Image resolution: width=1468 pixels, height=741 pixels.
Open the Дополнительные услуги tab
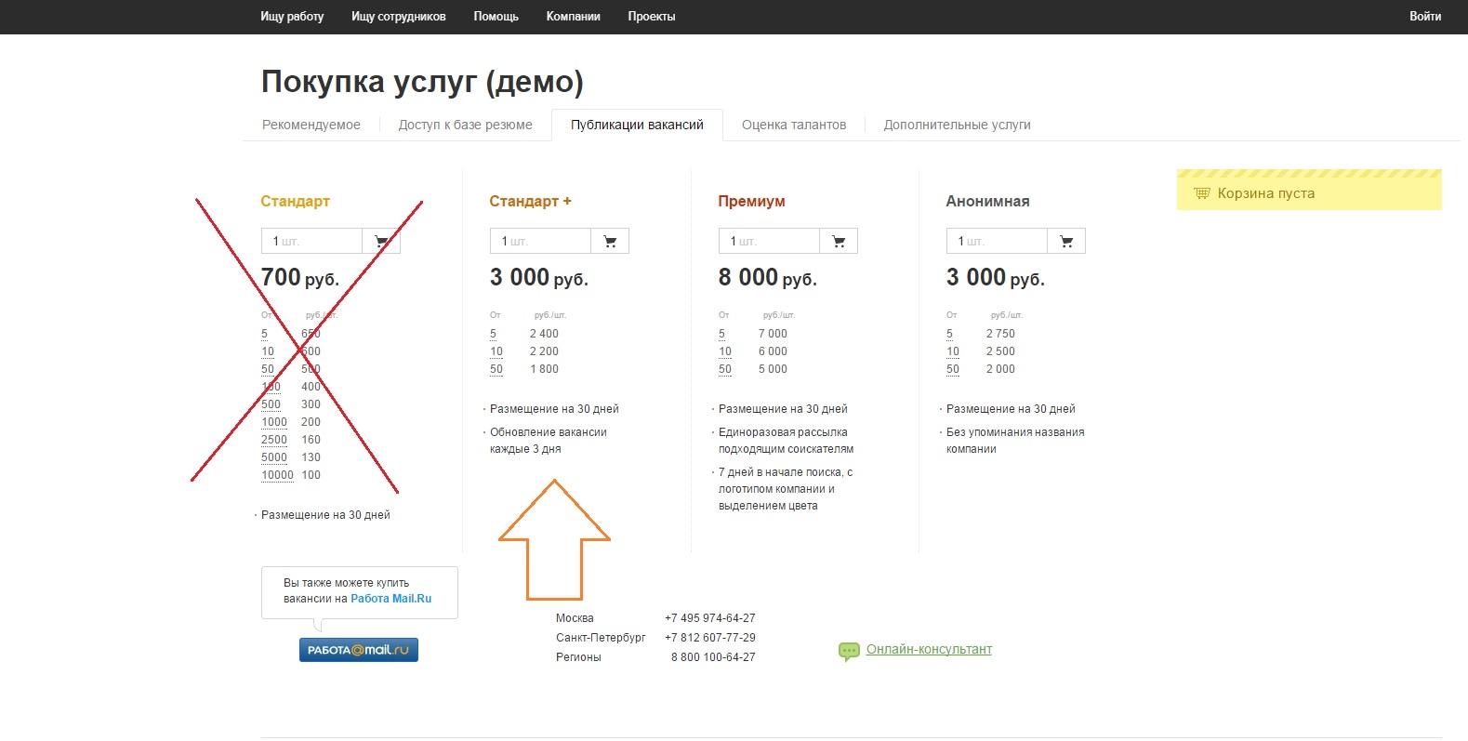click(x=957, y=125)
